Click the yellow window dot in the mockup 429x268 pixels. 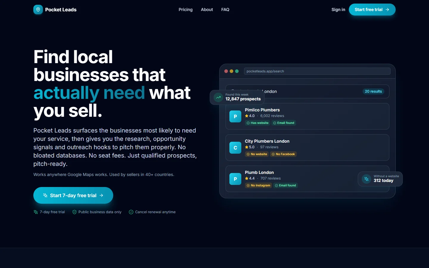click(231, 71)
